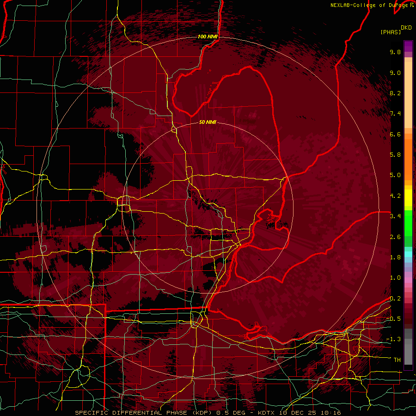Click the 1.8 value on the color scale
Image resolution: width=416 pixels, height=416 pixels.
(395, 257)
